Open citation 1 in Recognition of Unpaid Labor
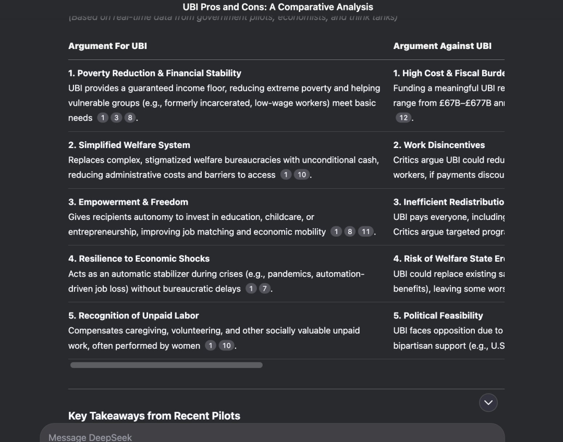563x442 pixels. tap(211, 346)
